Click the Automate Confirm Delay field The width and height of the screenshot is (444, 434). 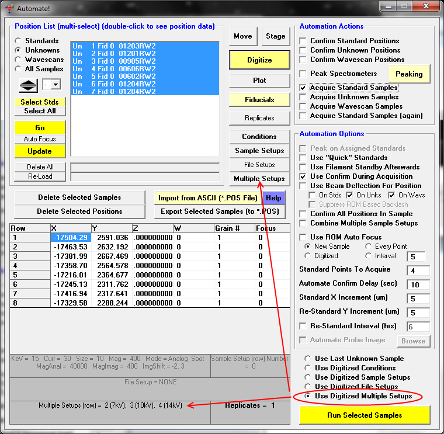pos(418,284)
